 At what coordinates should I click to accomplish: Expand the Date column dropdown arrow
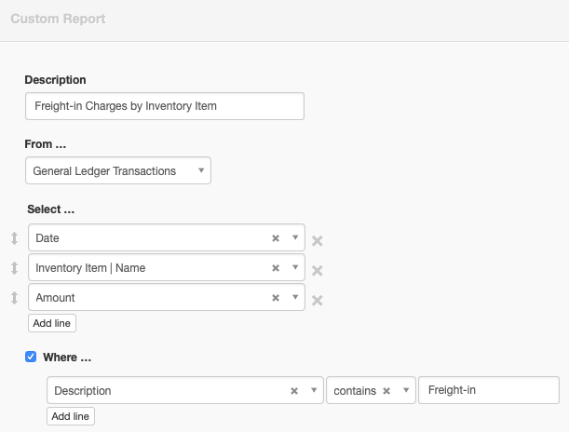coord(294,237)
